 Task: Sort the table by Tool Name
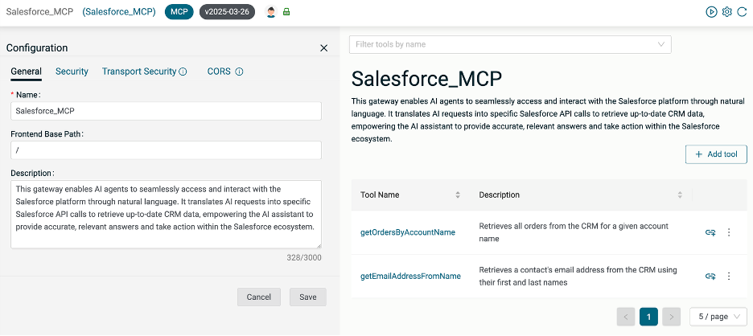458,195
